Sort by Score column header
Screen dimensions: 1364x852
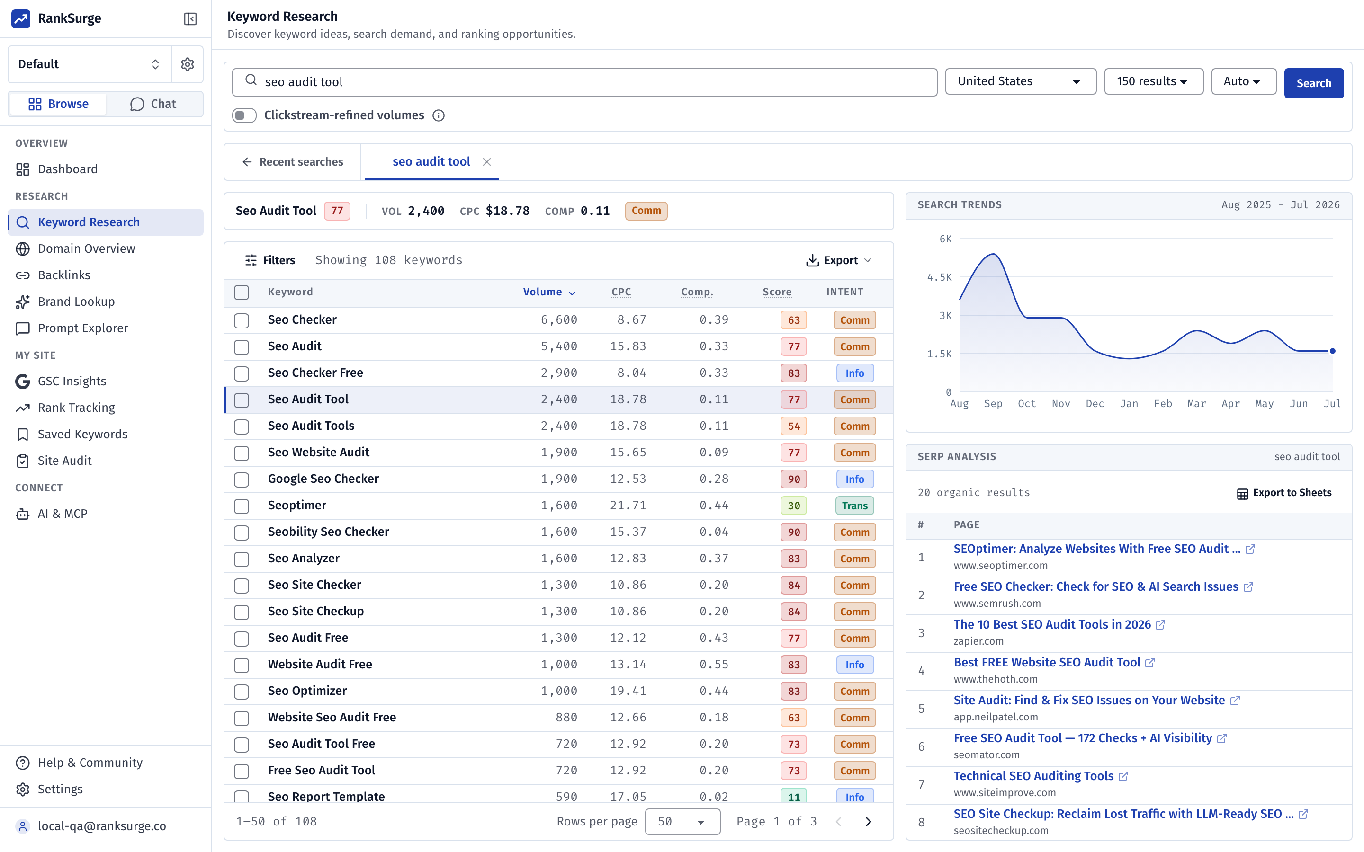click(x=777, y=292)
